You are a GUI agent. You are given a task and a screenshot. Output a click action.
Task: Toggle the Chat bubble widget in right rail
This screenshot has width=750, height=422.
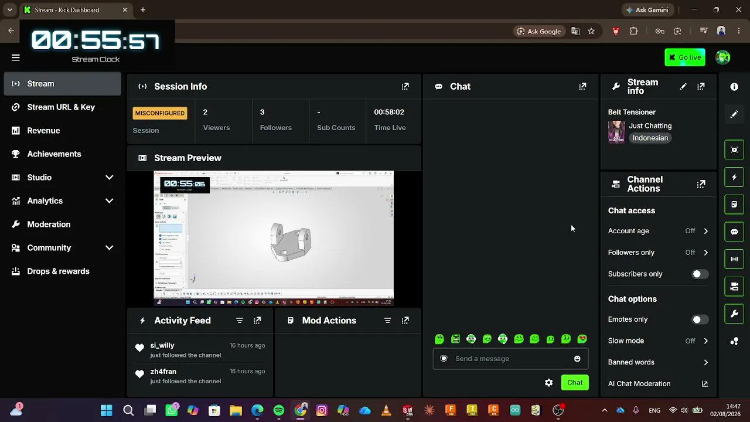click(734, 232)
